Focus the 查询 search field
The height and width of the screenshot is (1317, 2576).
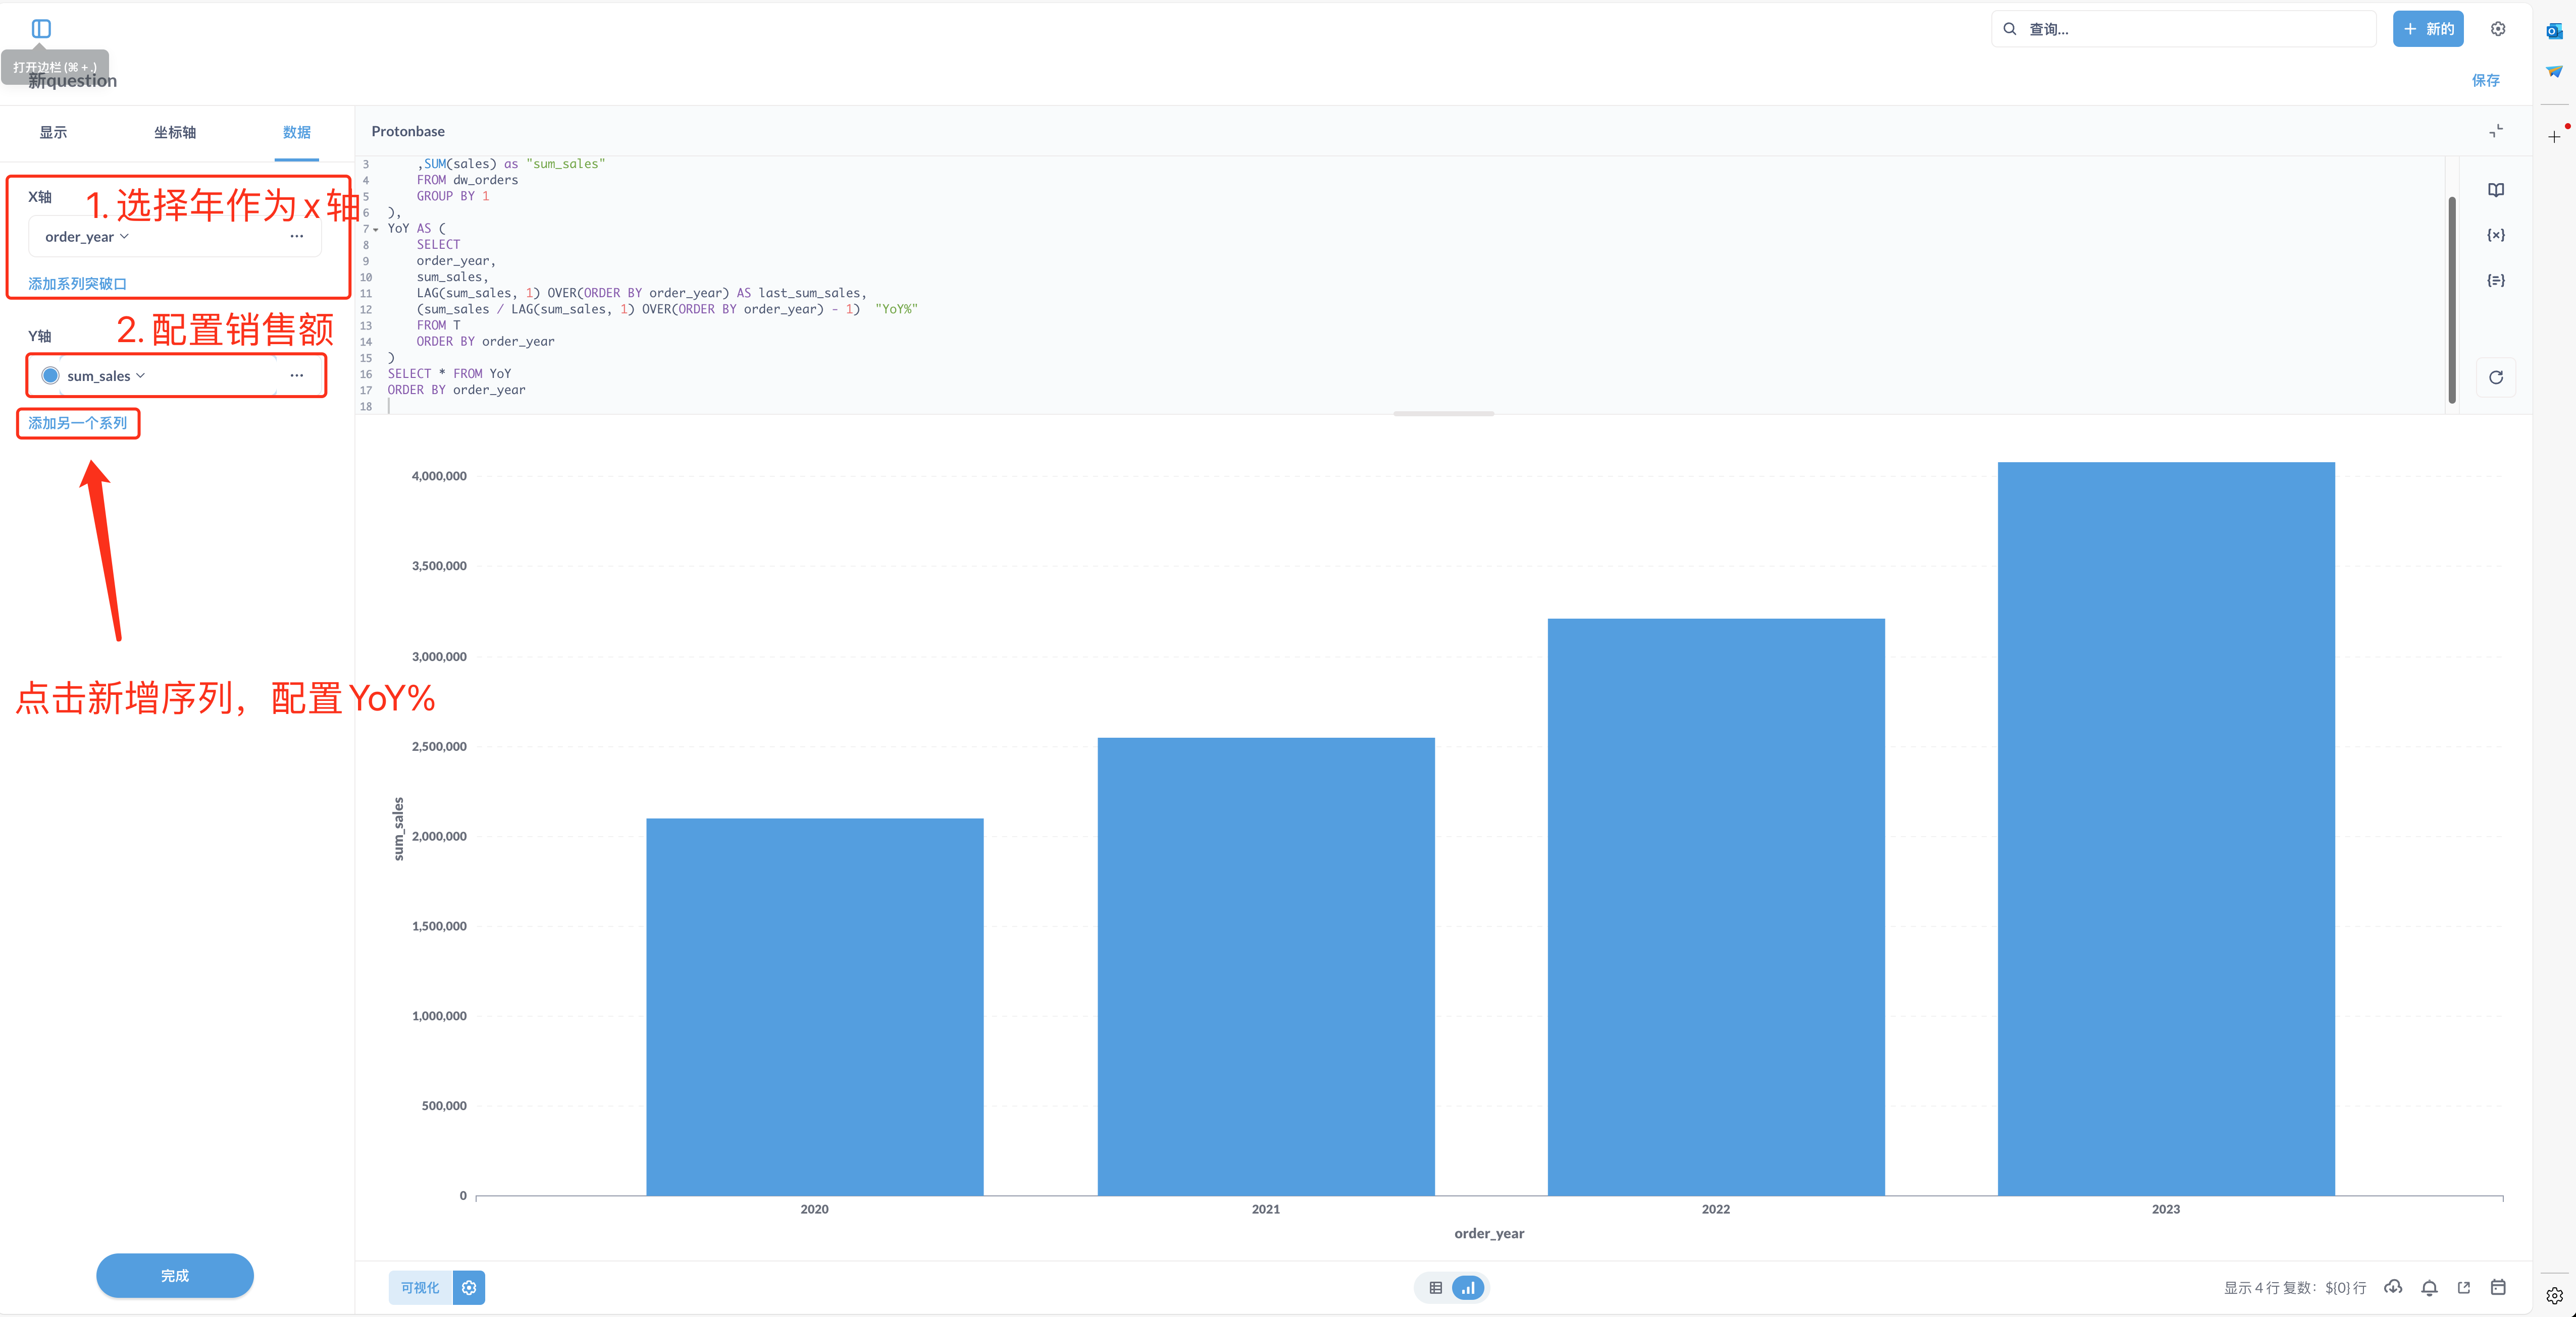coord(2184,29)
